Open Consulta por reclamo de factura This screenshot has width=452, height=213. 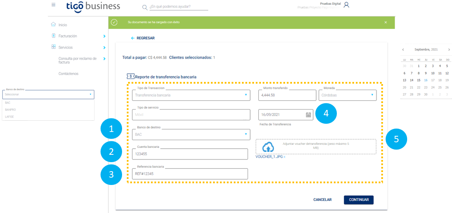coord(78,60)
